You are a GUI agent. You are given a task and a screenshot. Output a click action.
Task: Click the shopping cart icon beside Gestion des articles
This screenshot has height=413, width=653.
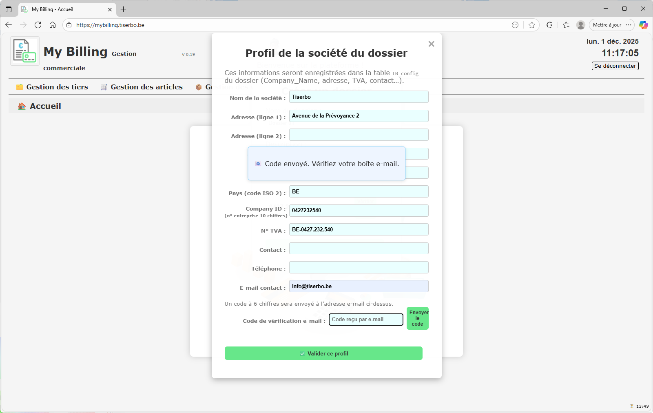point(103,87)
